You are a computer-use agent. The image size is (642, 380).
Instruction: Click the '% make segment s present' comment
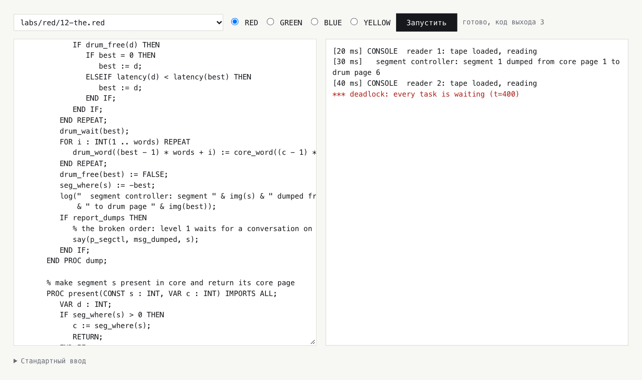[x=170, y=283]
